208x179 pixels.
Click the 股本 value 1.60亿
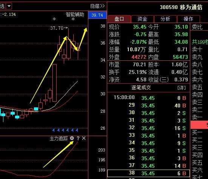[180, 64]
